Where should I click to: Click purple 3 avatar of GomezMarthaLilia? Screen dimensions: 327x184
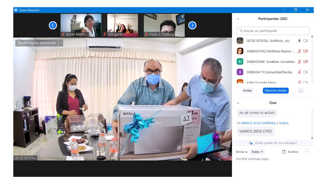coord(240,72)
